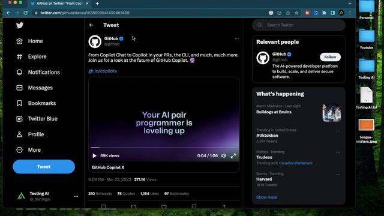Open Twitter Blue in sidebar
The image size is (384, 216).
pos(37,119)
